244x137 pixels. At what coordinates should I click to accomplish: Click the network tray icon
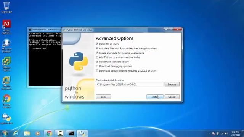pos(222,134)
